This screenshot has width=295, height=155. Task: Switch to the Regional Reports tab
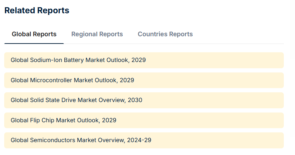coord(97,34)
